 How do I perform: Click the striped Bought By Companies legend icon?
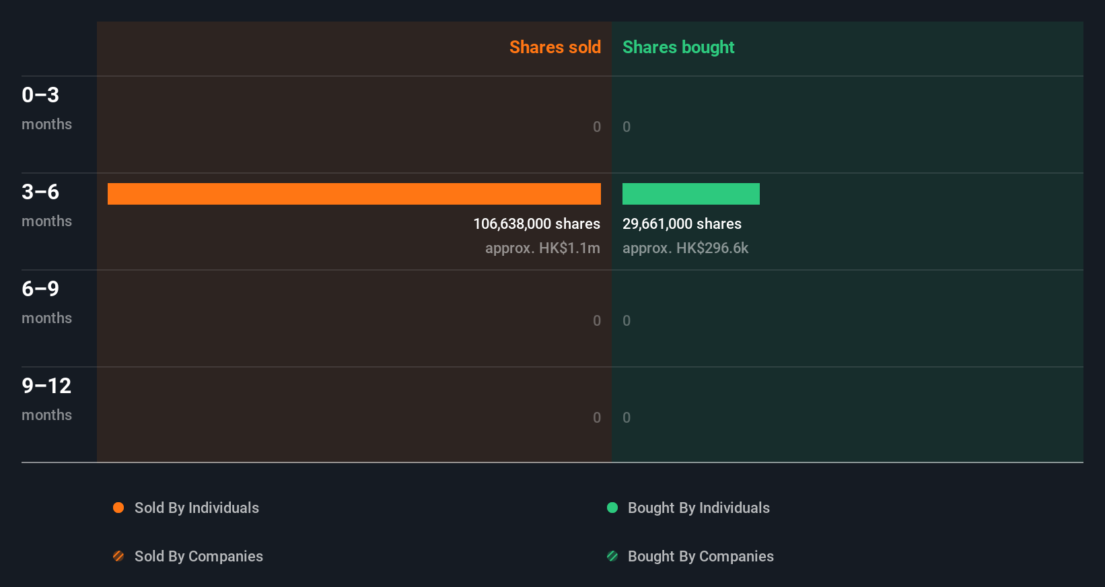click(612, 556)
